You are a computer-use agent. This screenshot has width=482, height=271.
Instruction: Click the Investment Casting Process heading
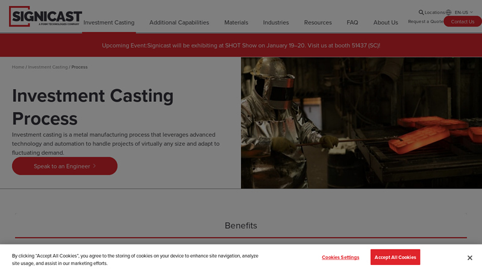(x=93, y=107)
